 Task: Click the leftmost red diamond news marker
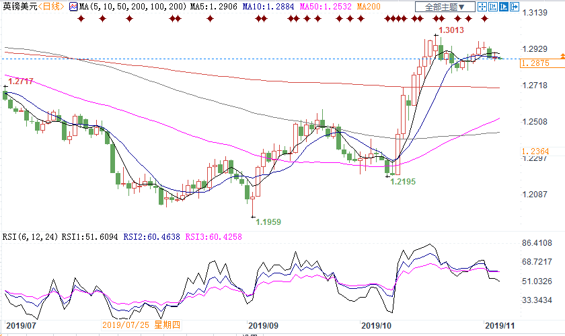[x=82, y=19]
